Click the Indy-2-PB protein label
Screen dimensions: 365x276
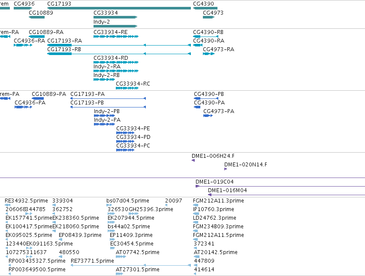click(x=107, y=111)
